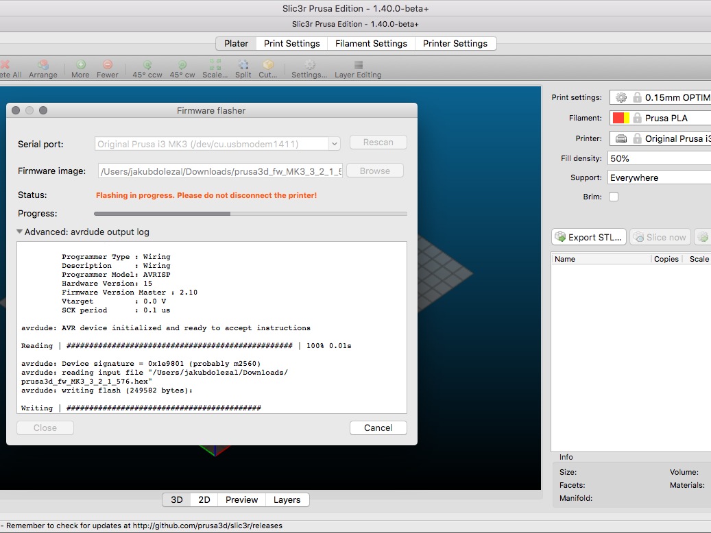711x533 pixels.
Task: Switch to the Filament Settings tab
Action: tap(371, 44)
